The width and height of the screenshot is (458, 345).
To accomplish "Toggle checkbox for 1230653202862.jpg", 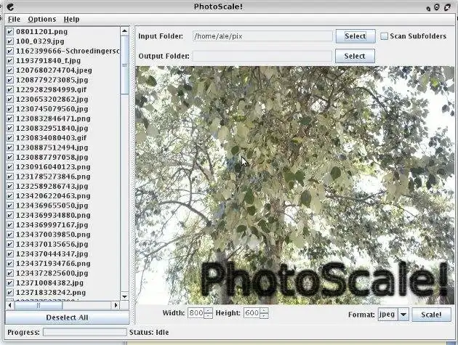I will tap(10, 99).
